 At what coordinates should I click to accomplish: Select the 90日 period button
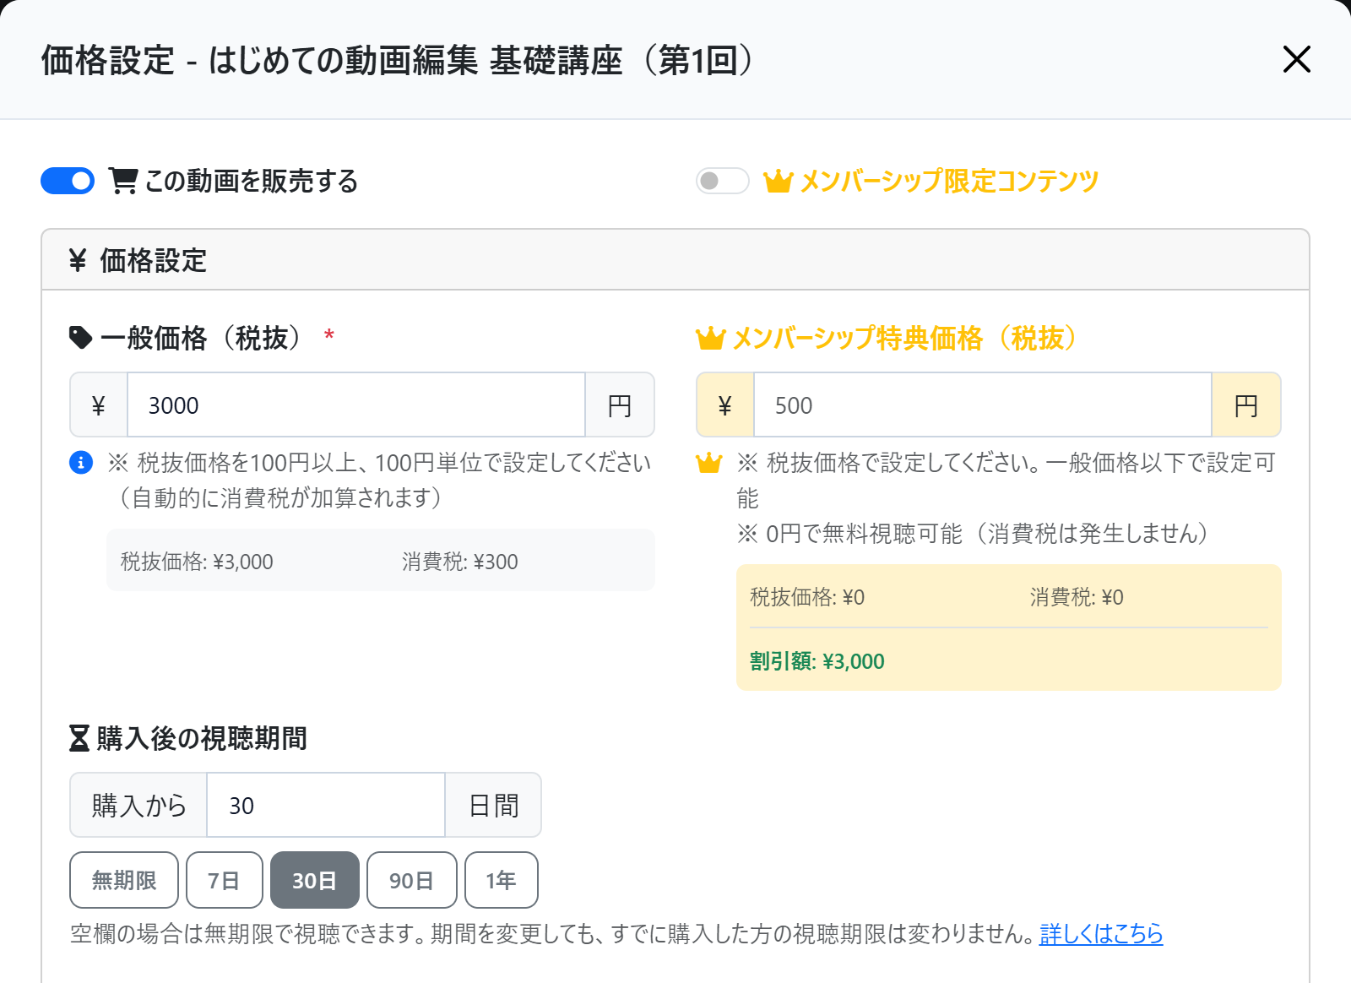tap(412, 880)
